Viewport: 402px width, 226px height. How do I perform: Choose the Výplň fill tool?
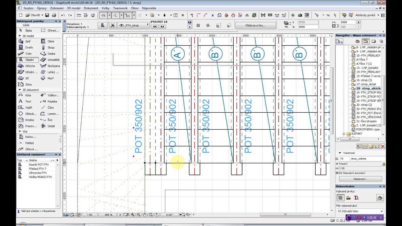pyautogui.click(x=26, y=107)
